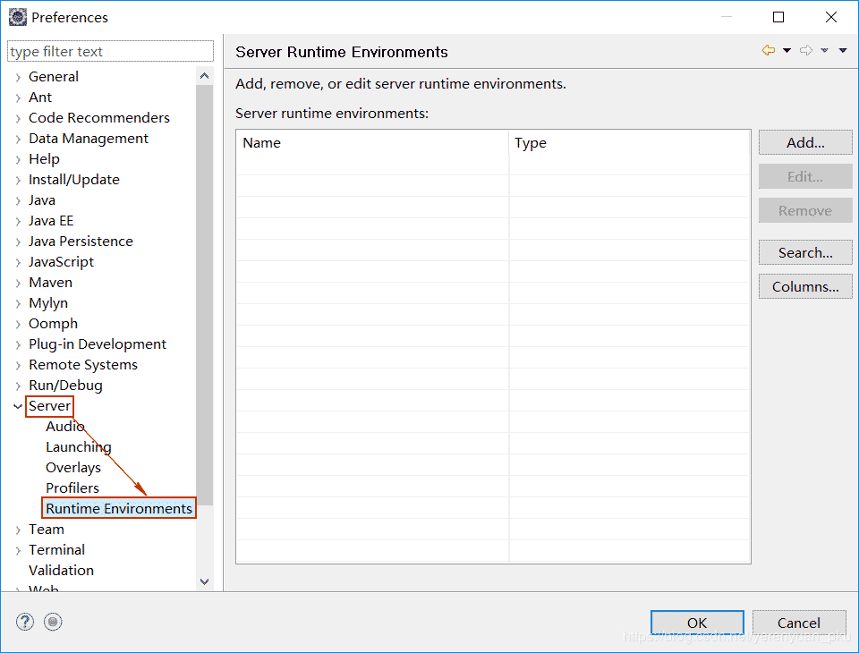
Task: Open the preferences view menu triangle
Action: (x=843, y=50)
